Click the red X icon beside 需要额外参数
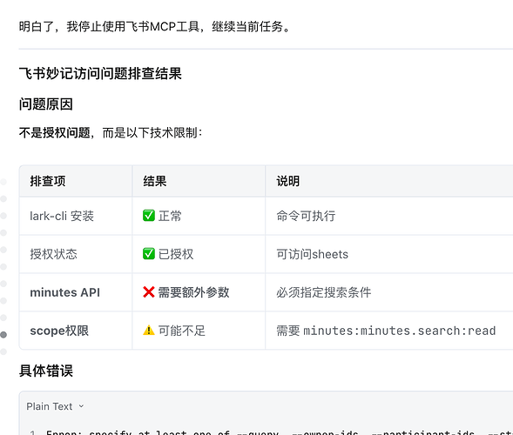 pyautogui.click(x=149, y=292)
